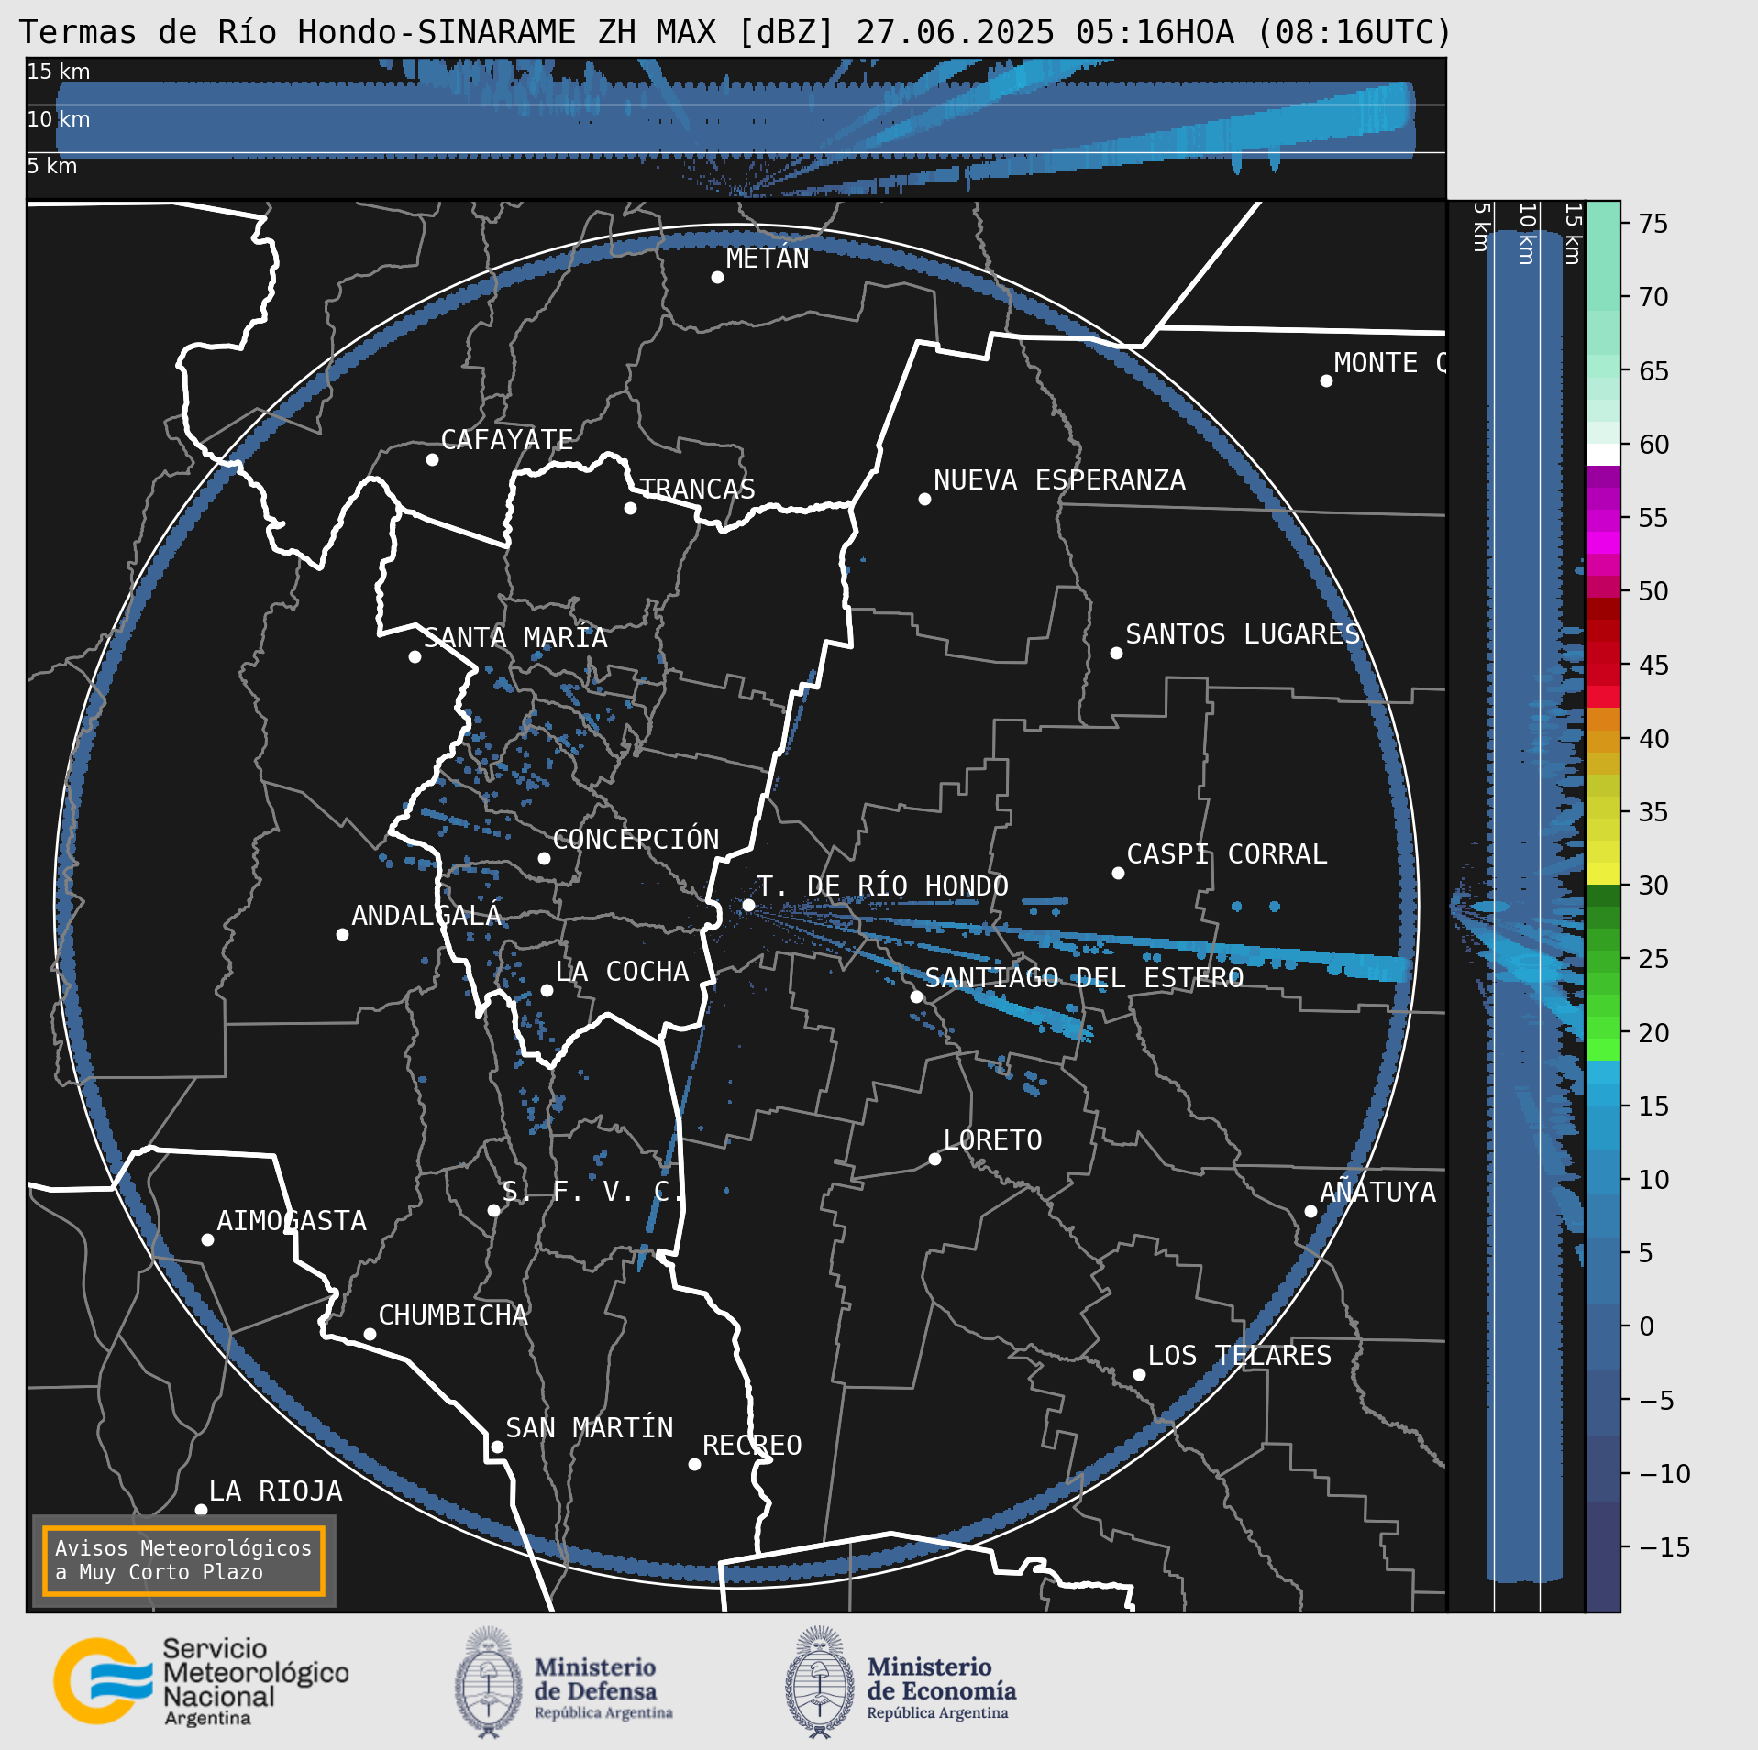Click the 55 dBZ magenta color band

click(1603, 521)
